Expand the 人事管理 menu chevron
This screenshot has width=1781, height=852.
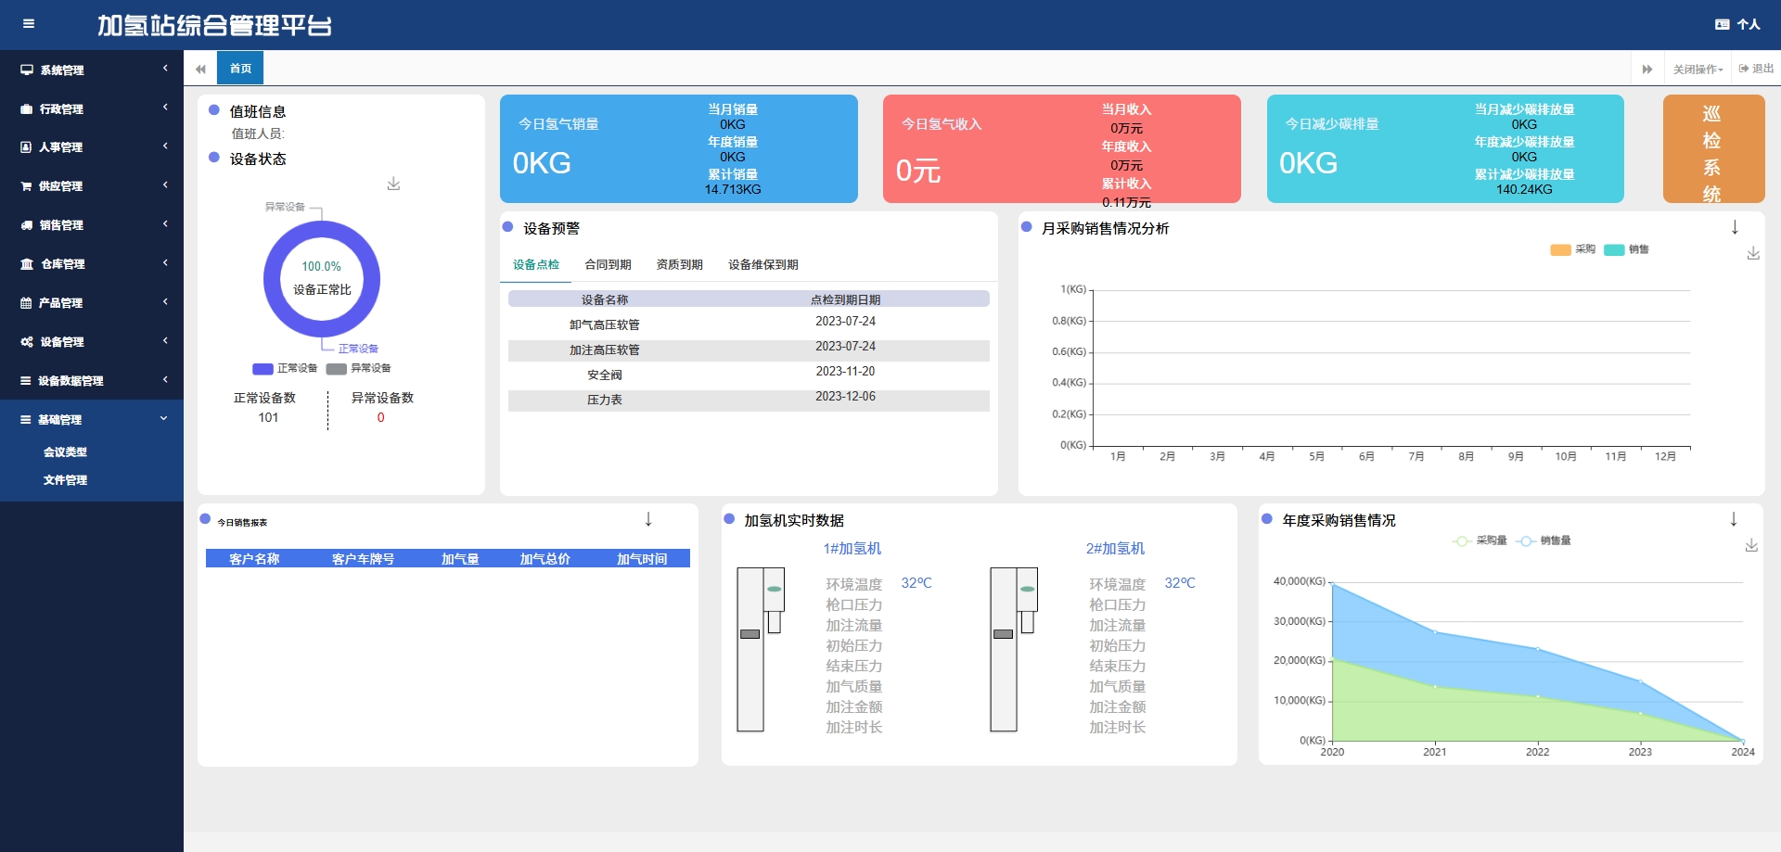[165, 146]
